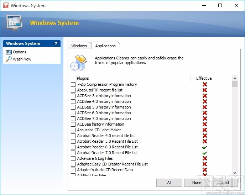Enable ACDSee 3.x history information checkbox
The height and width of the screenshot is (195, 245).
(73, 96)
